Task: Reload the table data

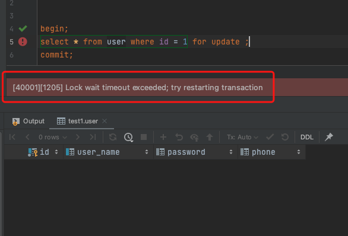Action: coord(113,137)
